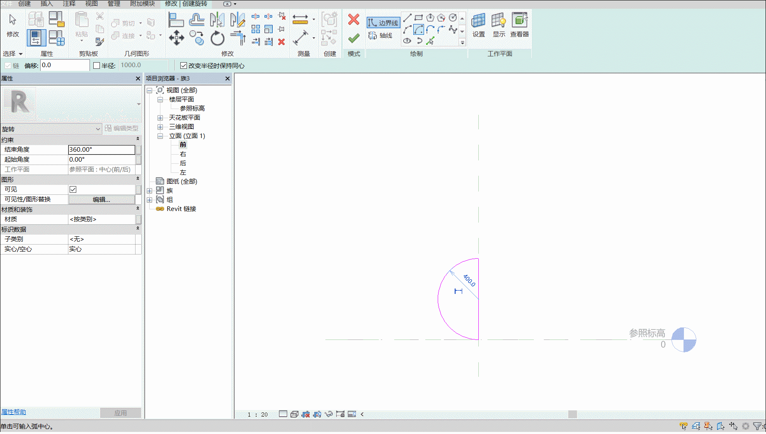Expand the 组 tree node
The height and width of the screenshot is (434, 766).
coord(149,200)
